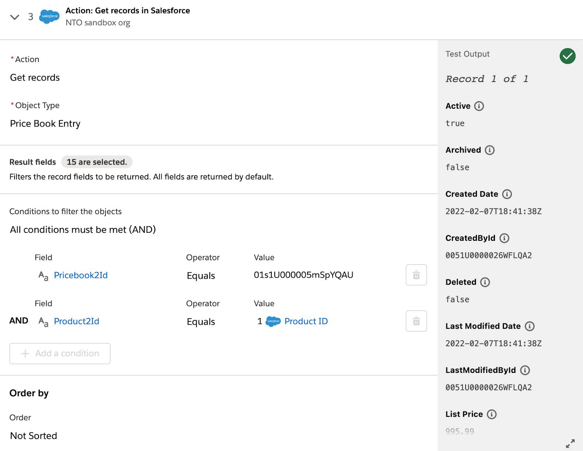Change the Equals operator for Pricebook2Id

201,275
